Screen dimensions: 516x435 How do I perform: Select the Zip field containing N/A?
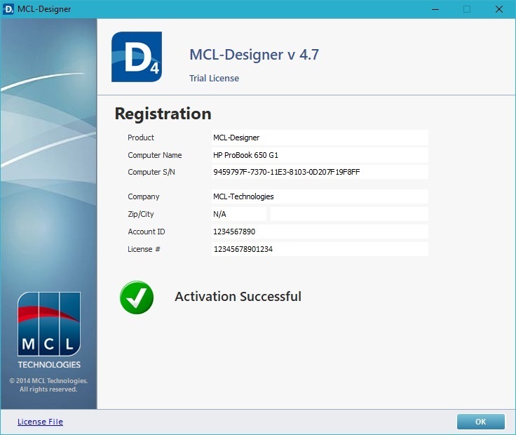click(x=238, y=214)
